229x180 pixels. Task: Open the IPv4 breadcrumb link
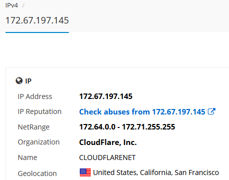11,5
